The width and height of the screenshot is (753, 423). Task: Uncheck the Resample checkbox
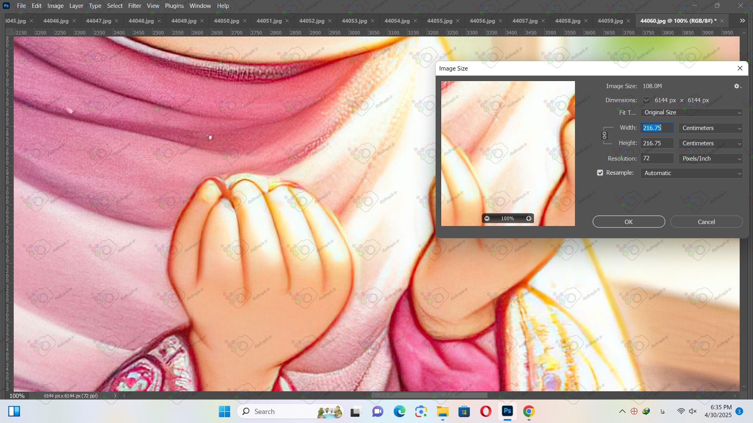point(600,173)
